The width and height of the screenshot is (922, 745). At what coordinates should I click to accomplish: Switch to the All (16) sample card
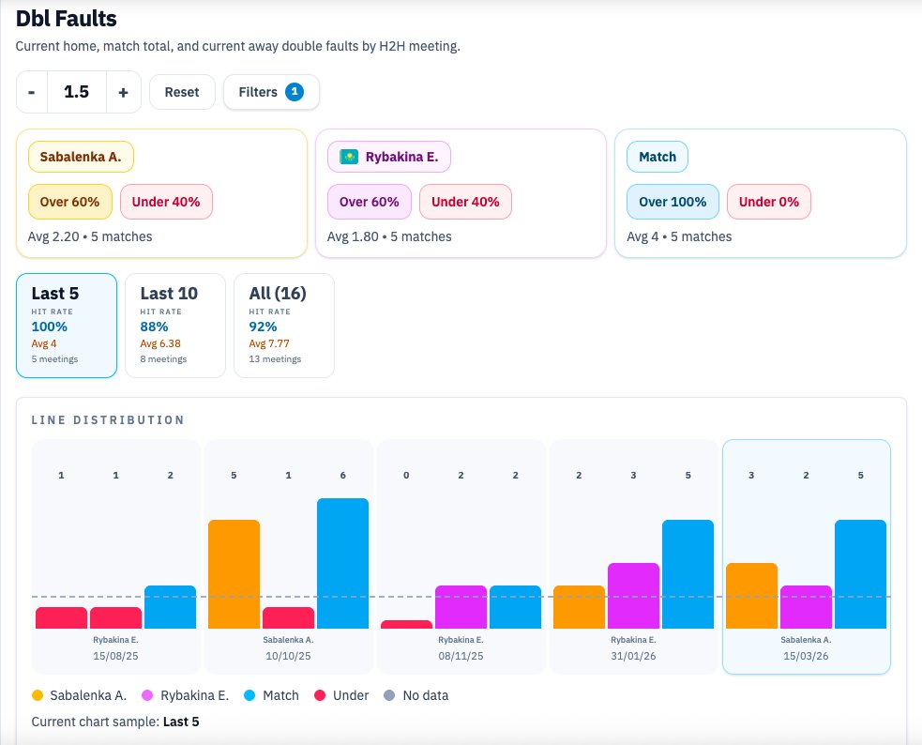click(283, 324)
